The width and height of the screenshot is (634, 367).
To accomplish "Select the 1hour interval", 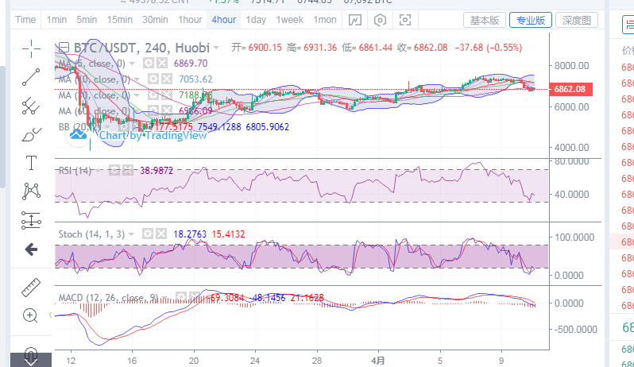I will click(190, 20).
